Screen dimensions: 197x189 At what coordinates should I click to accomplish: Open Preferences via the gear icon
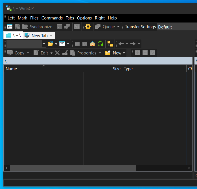88,27
